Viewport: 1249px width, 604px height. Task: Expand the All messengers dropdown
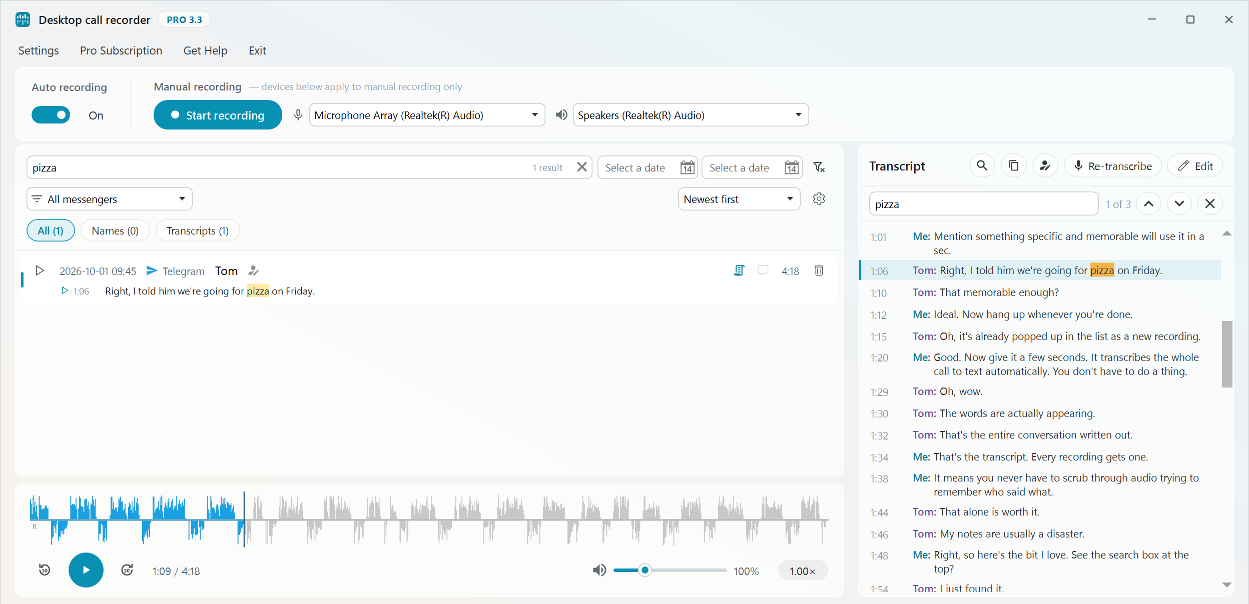click(x=109, y=199)
